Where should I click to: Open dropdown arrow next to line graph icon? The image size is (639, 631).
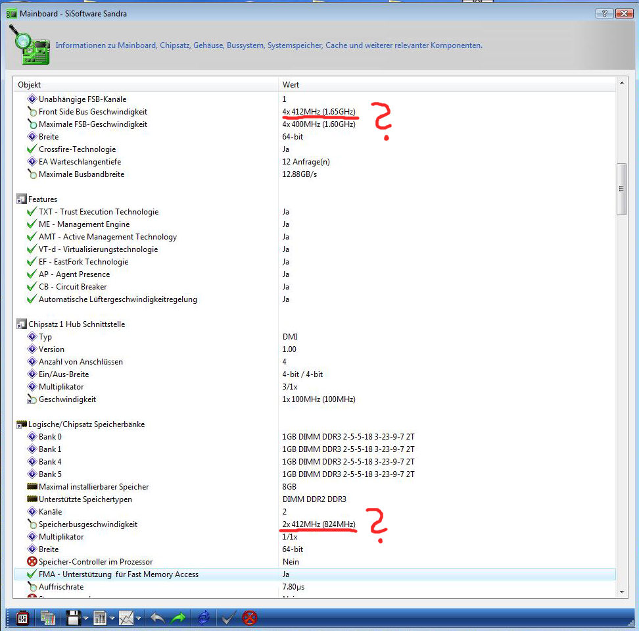139,618
